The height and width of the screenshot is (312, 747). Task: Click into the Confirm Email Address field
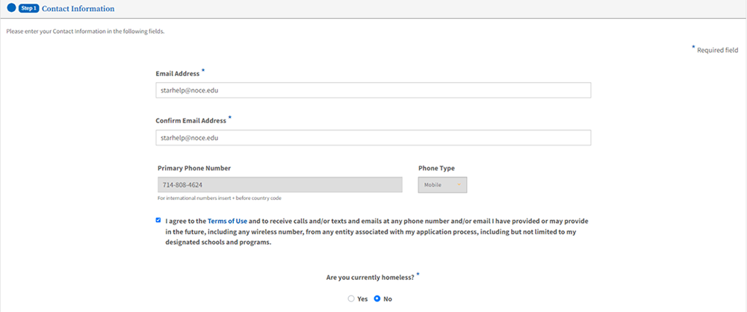(x=373, y=137)
